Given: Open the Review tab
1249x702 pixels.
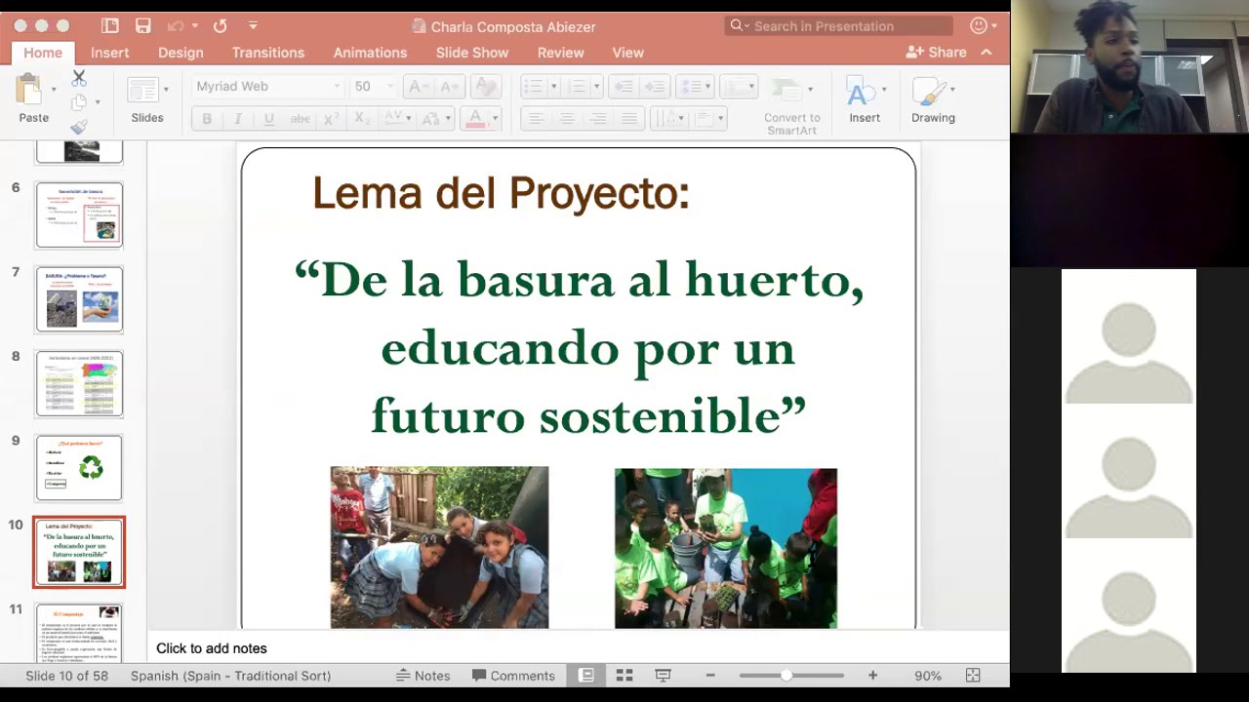Looking at the screenshot, I should click(x=561, y=53).
